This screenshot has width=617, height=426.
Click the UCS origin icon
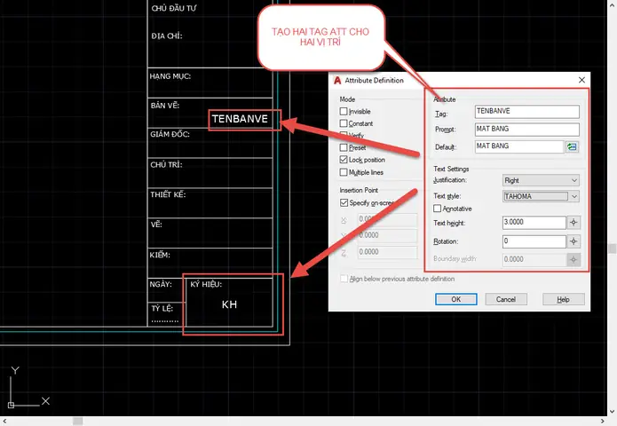pyautogui.click(x=11, y=405)
